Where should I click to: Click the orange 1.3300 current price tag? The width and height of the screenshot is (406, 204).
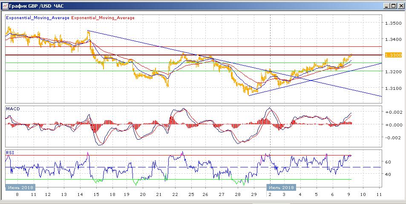click(391, 55)
